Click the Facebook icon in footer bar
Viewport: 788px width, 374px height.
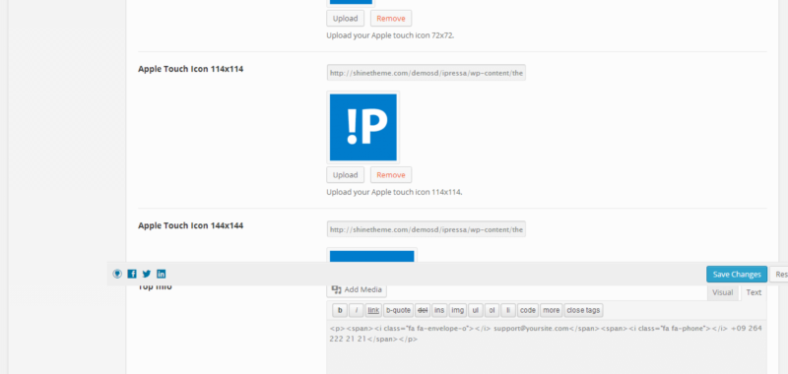[x=132, y=274]
